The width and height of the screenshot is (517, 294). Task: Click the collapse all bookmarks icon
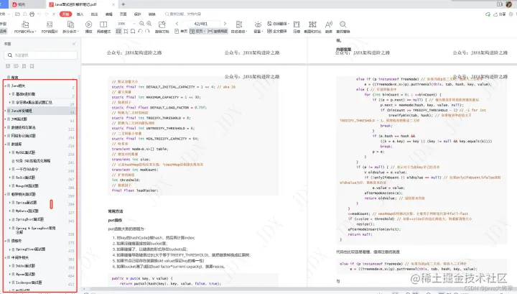16,66
